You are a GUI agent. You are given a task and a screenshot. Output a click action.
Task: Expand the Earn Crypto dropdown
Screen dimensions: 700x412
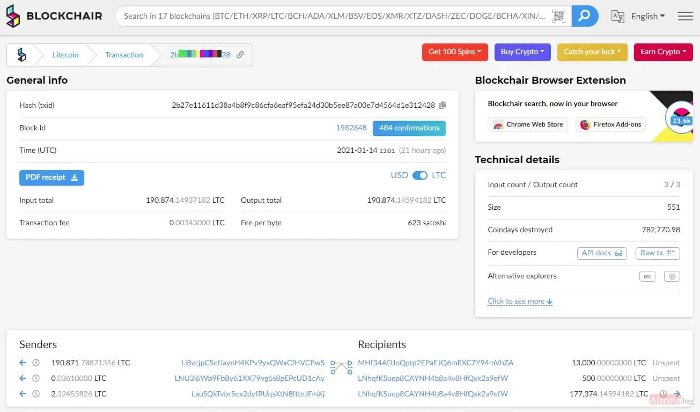click(x=664, y=52)
